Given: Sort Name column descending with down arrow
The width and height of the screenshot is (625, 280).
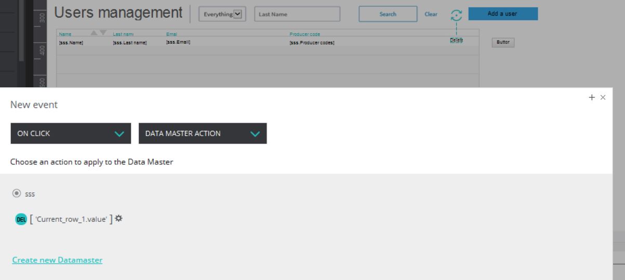Looking at the screenshot, I should (103, 33).
